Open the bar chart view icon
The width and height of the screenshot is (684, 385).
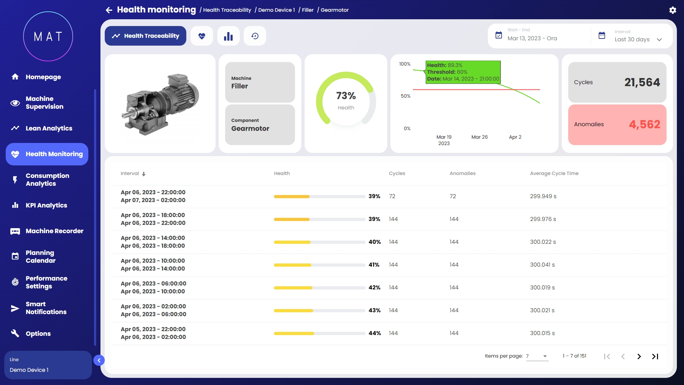point(228,36)
